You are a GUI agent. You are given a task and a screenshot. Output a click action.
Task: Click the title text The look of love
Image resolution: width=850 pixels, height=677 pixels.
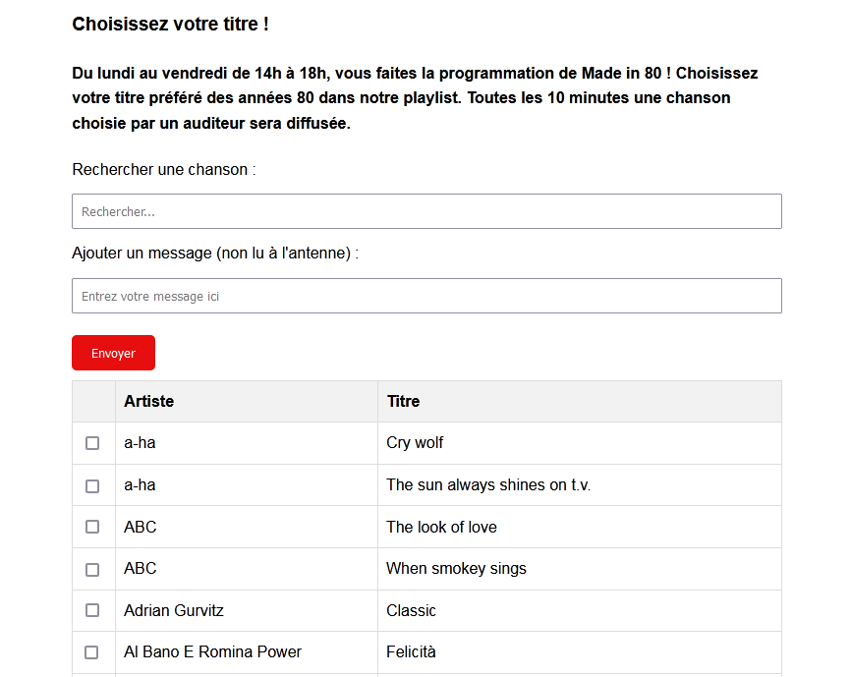click(x=441, y=527)
